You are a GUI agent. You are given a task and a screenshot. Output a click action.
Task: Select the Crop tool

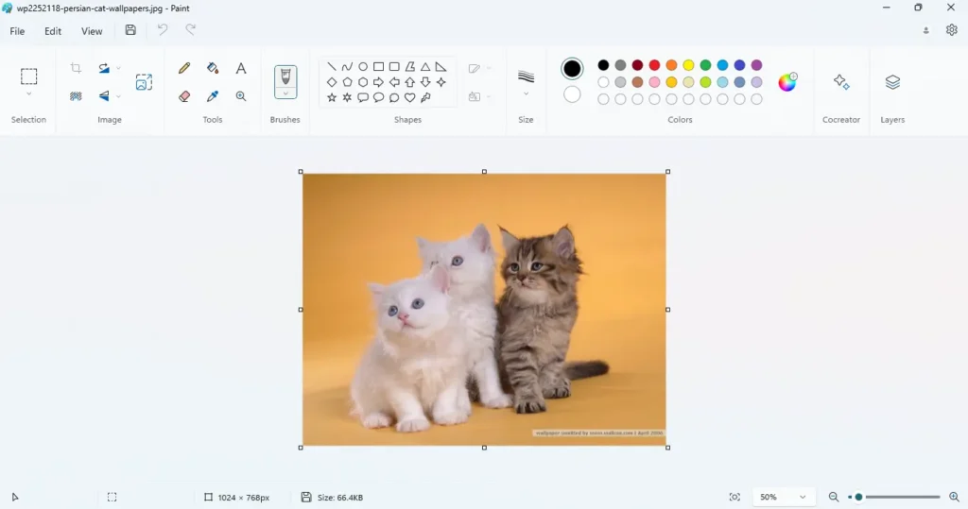[x=76, y=68]
